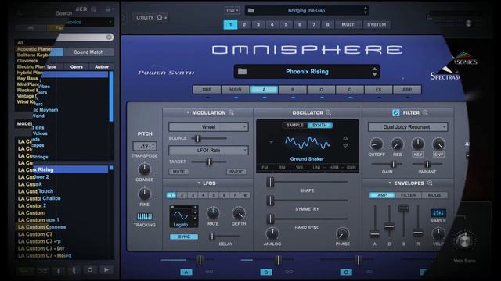The height and width of the screenshot is (281, 501).
Task: Collapse the ENVELOPES section triangle
Action: point(390,183)
